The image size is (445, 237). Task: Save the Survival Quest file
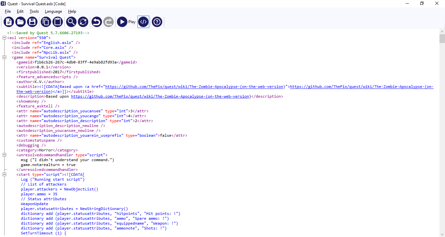coord(32,22)
